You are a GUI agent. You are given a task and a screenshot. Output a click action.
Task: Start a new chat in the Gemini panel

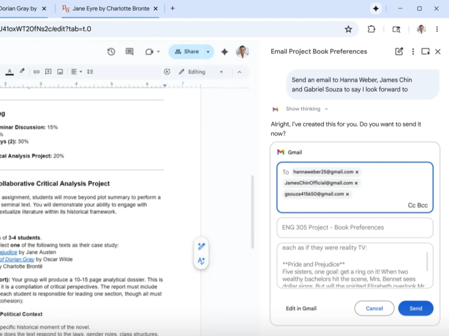[x=398, y=51]
